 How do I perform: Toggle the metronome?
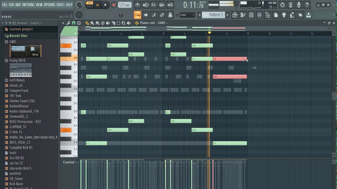click(137, 5)
